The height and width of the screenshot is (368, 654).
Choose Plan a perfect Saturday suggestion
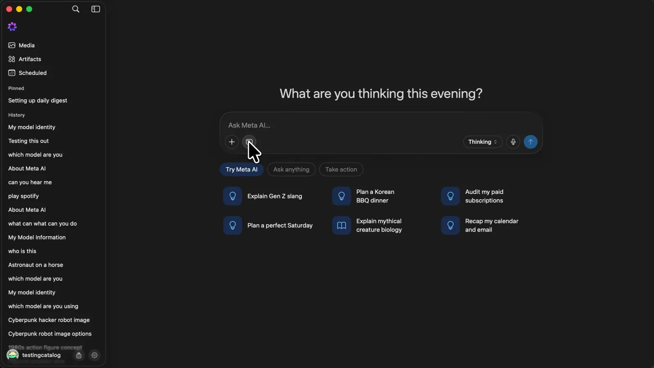(x=268, y=226)
